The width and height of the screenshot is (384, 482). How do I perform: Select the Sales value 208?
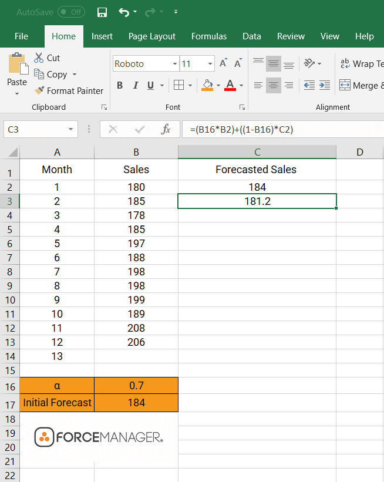[136, 328]
